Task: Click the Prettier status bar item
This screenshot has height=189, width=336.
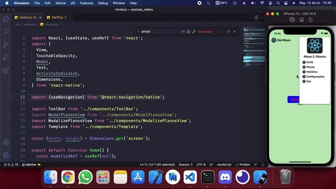Action: (243, 164)
